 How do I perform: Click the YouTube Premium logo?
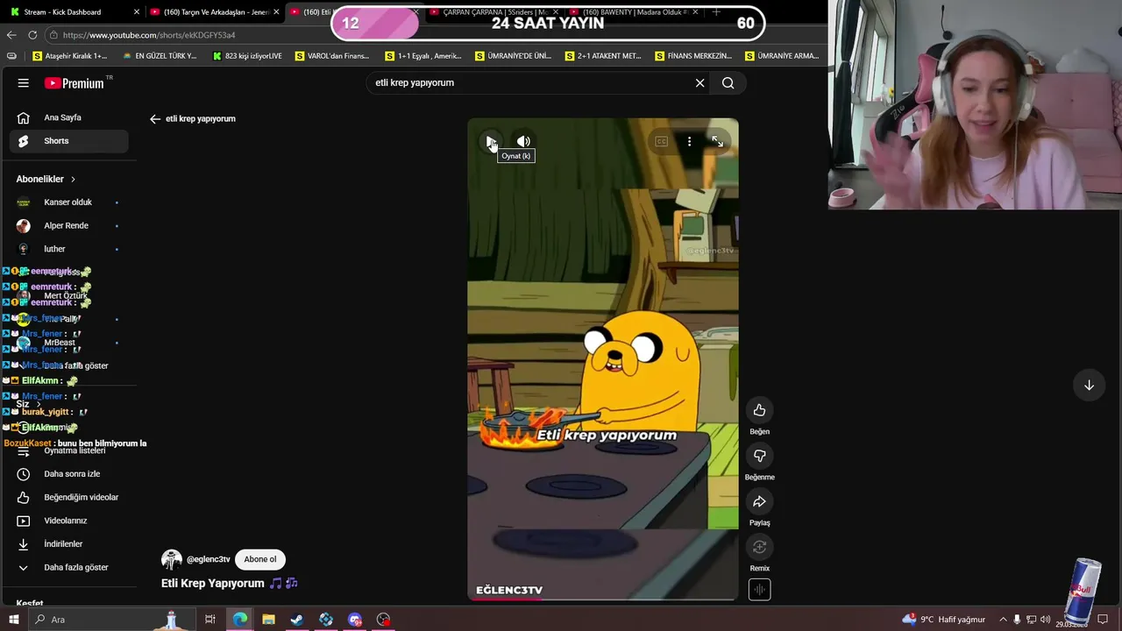click(x=75, y=83)
